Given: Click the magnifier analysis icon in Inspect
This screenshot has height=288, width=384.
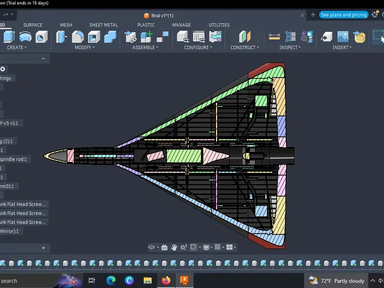Looking at the screenshot, I should click(307, 37).
